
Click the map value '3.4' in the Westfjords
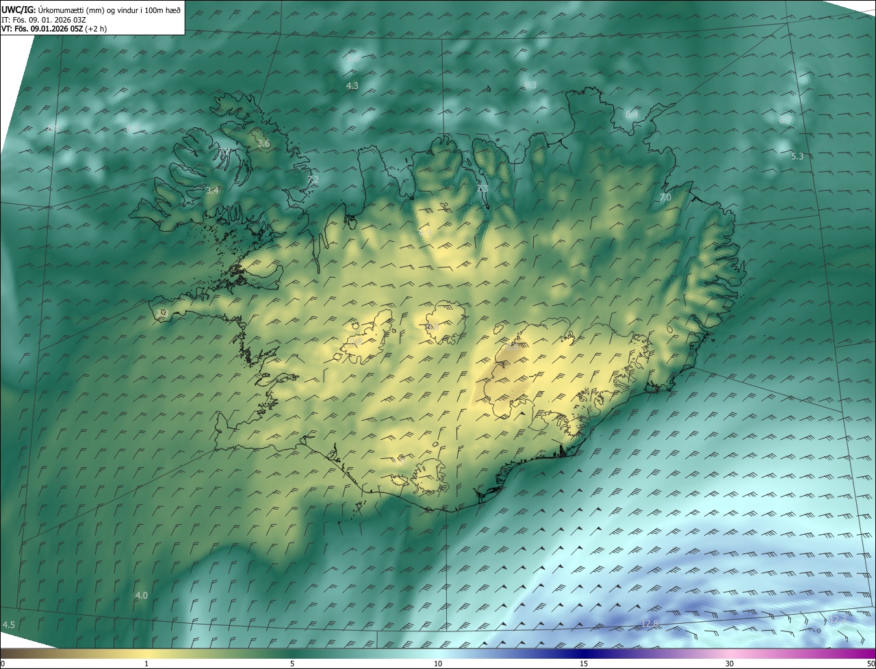(x=212, y=190)
